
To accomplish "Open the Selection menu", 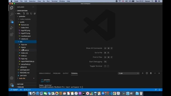I will [32, 1].
